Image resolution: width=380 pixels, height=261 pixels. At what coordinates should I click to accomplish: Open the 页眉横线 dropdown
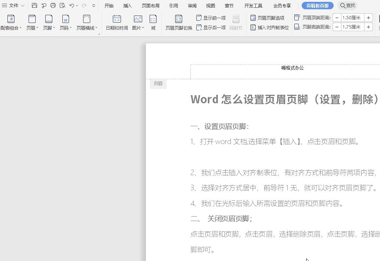point(87,23)
